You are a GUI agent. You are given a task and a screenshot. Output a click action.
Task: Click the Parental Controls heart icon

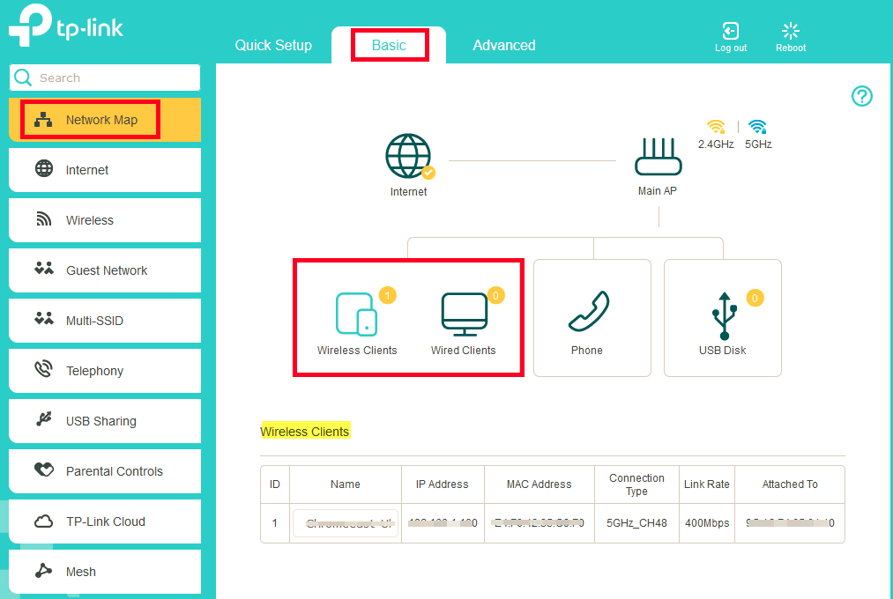(x=44, y=470)
